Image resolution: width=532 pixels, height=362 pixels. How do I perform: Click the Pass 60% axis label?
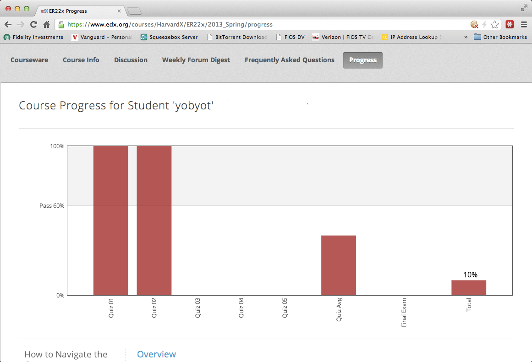52,206
